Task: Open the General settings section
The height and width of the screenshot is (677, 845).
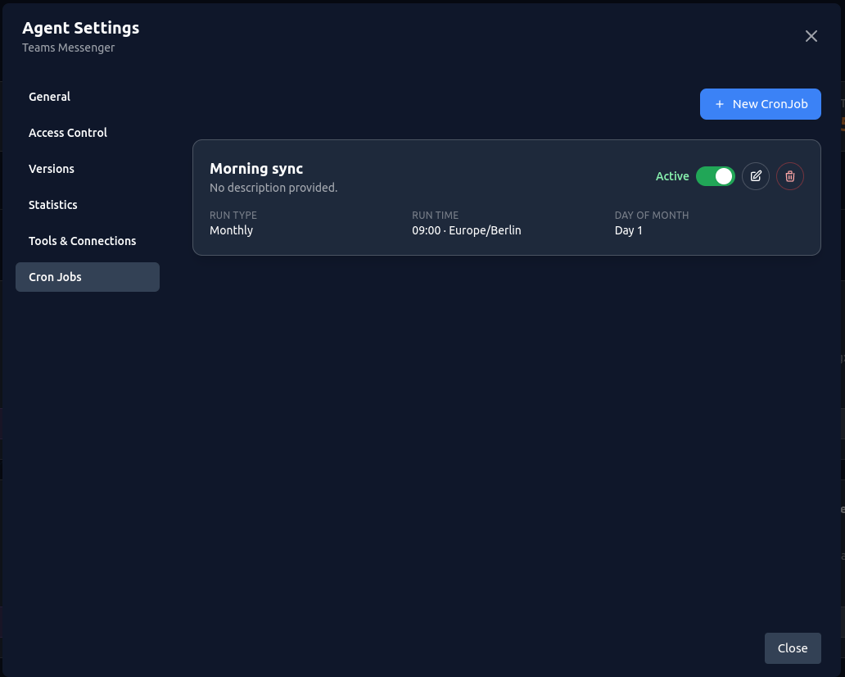Action: point(88,97)
